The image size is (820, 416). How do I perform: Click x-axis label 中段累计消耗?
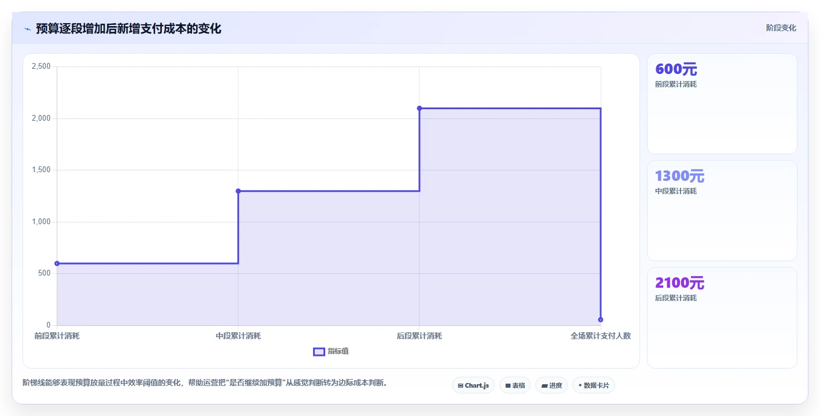[x=238, y=336]
